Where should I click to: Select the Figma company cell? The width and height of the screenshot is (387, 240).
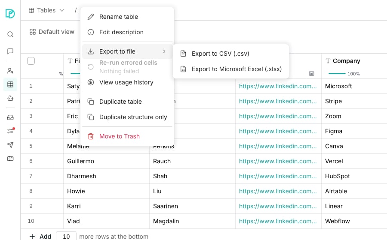[354, 131]
